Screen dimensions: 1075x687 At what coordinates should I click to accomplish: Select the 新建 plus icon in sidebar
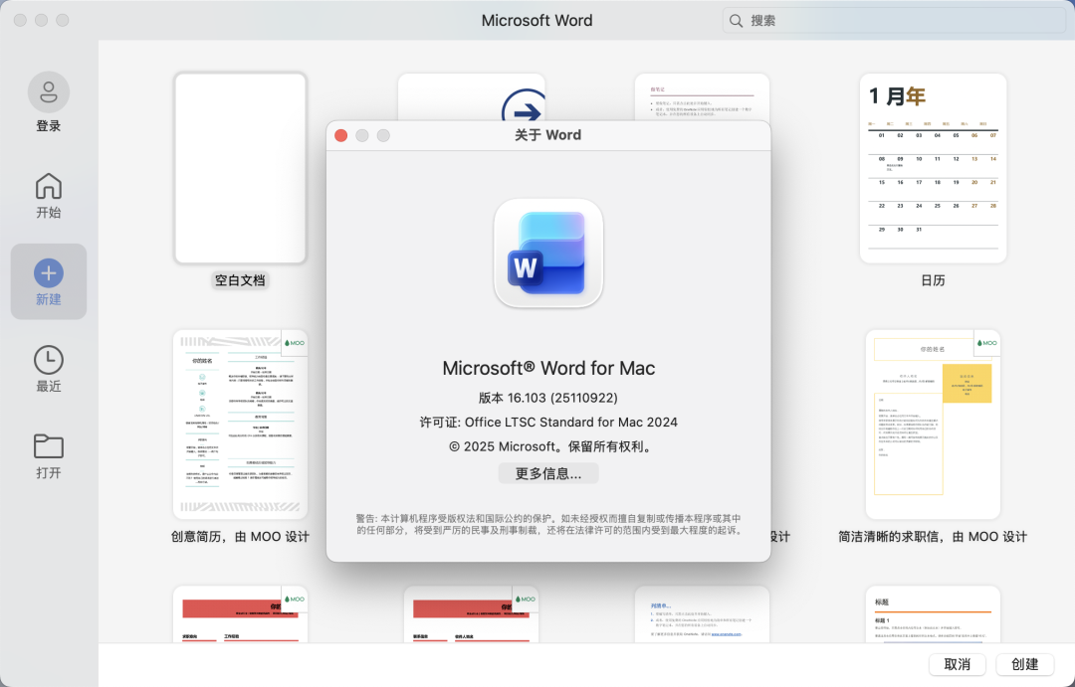point(49,272)
